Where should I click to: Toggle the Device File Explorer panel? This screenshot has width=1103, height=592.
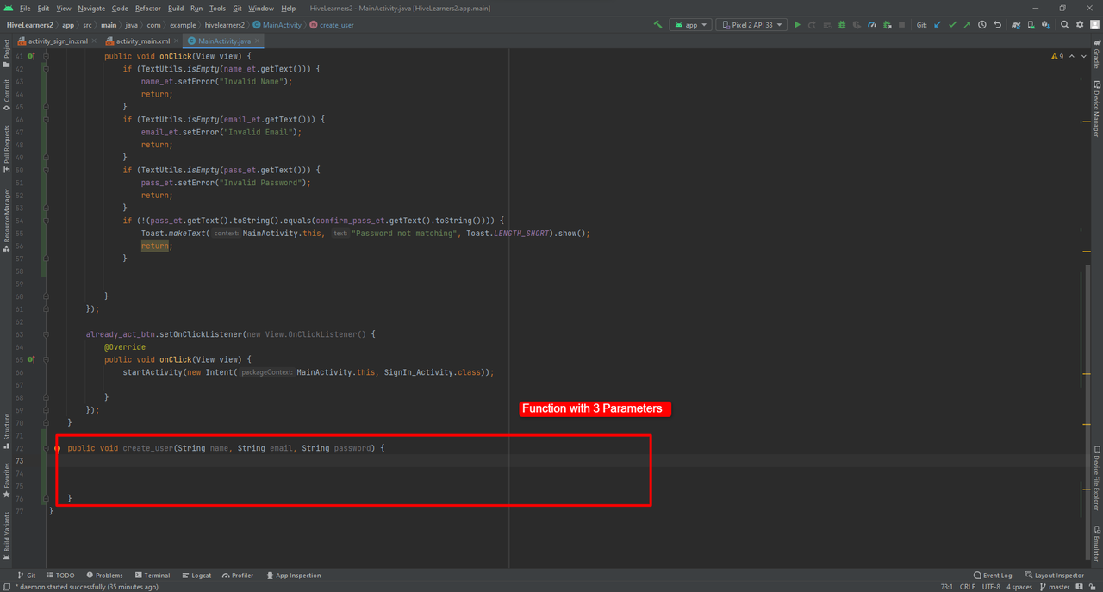point(1096,478)
